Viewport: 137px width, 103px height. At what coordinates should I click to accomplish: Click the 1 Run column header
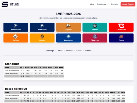tap(56, 67)
